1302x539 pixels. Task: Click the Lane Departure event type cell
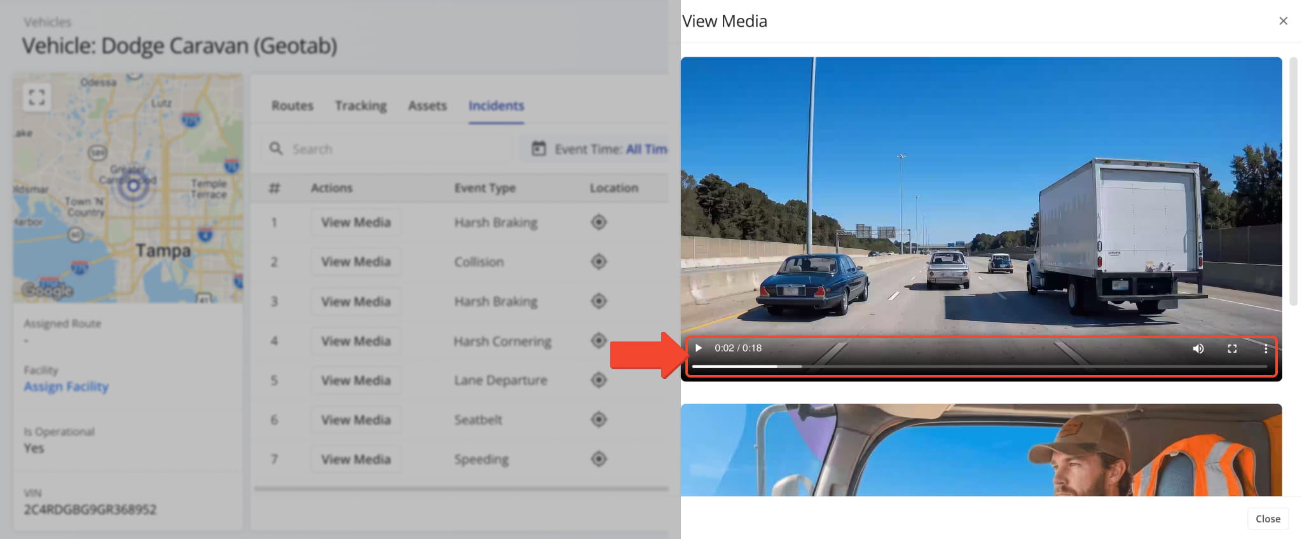(500, 380)
